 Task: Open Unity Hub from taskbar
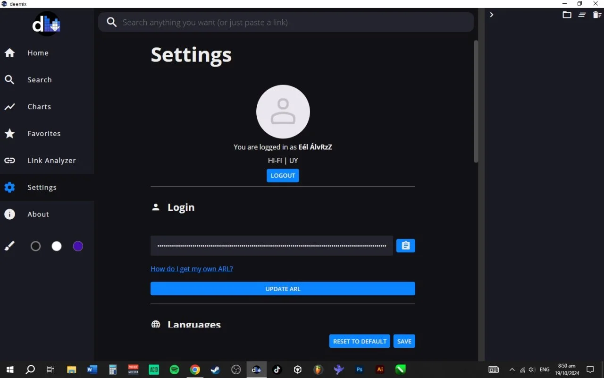click(298, 369)
